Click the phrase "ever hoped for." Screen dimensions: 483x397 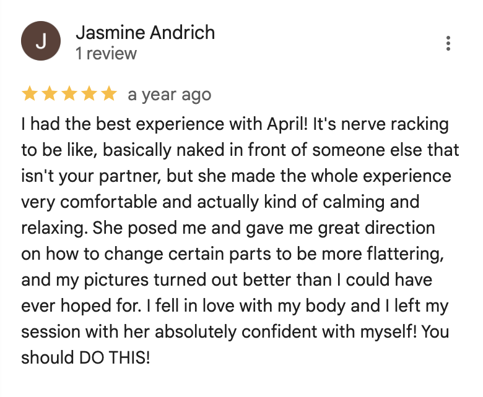coord(81,307)
